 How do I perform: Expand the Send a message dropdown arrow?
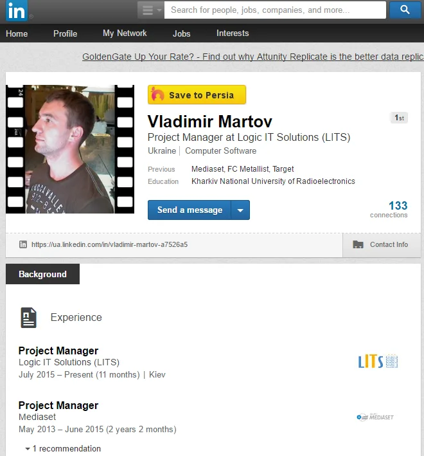pos(240,210)
